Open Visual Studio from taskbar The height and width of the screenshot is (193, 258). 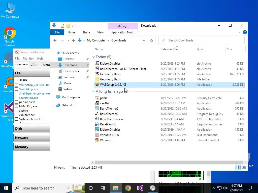point(140,188)
